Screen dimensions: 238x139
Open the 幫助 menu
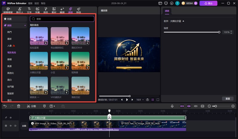[43, 3]
